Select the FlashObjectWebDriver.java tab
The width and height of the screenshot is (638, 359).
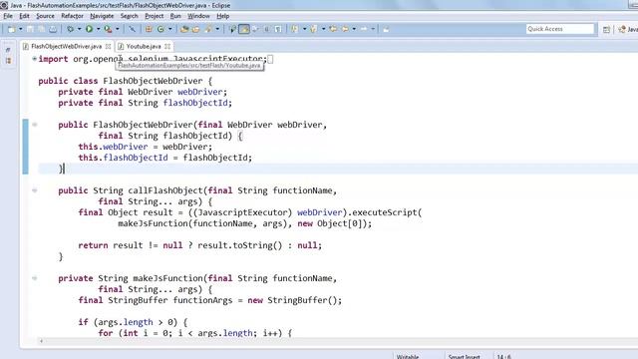point(66,47)
